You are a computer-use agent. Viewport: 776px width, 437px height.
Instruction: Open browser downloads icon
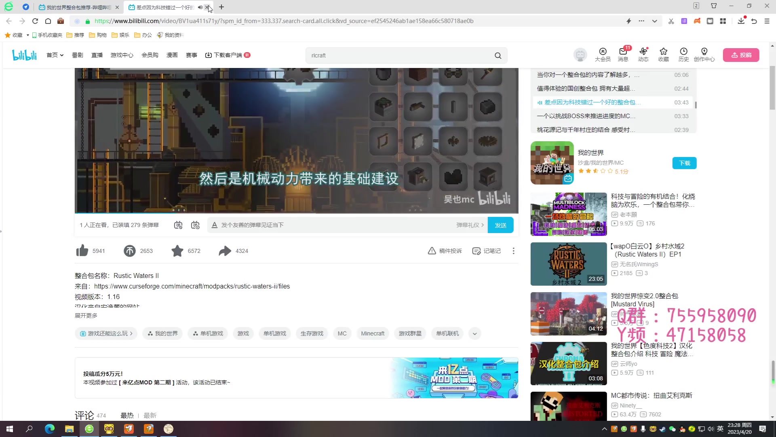741,21
